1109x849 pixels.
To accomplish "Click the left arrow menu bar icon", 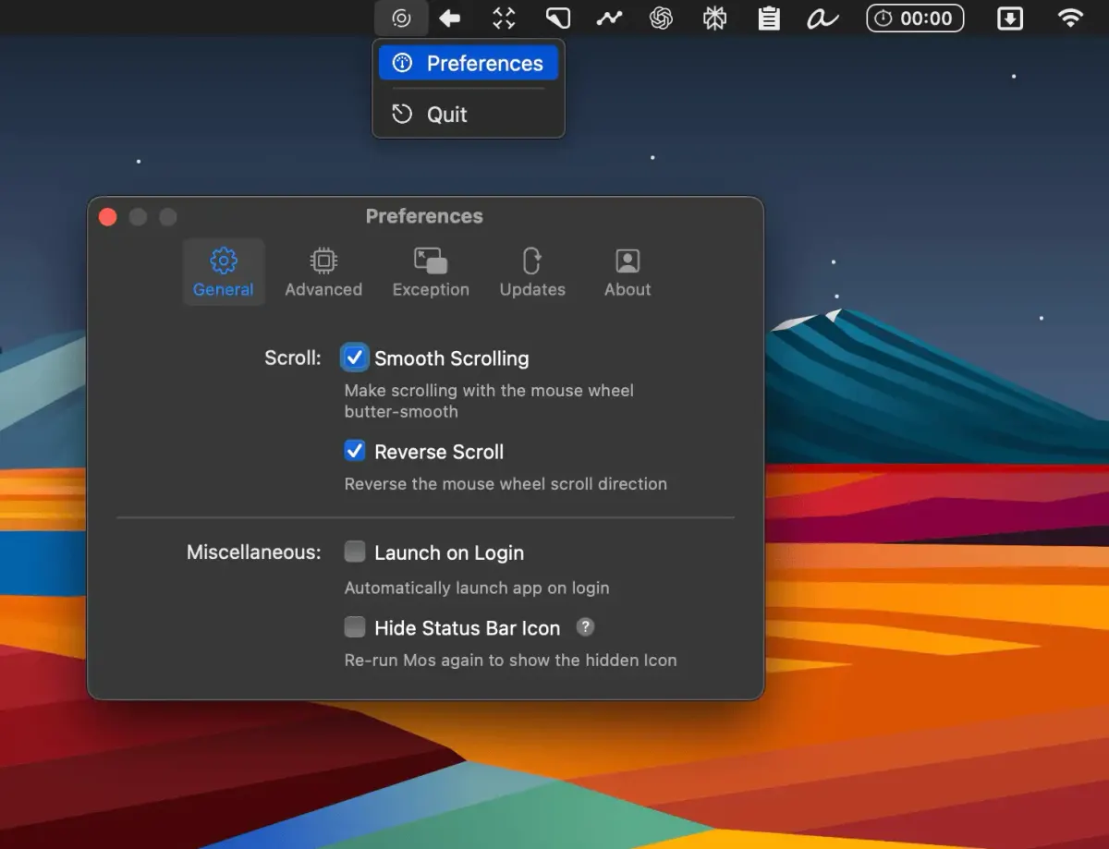I will click(450, 18).
